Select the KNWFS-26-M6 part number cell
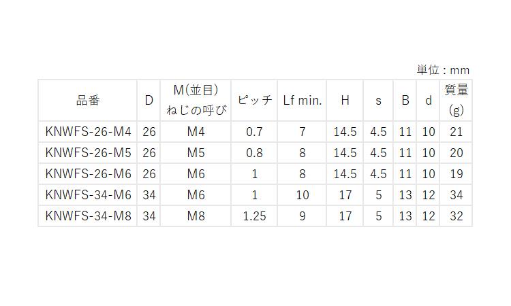 click(88, 174)
